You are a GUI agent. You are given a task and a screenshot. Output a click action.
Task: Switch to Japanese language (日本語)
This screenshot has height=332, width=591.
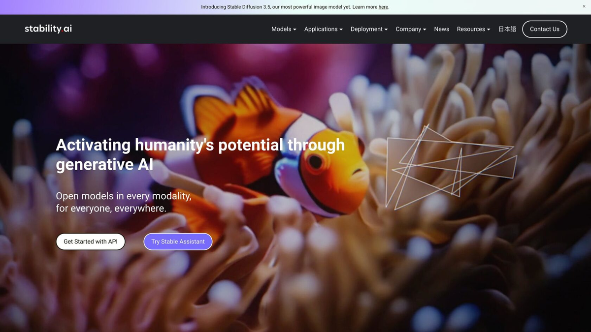tap(507, 29)
